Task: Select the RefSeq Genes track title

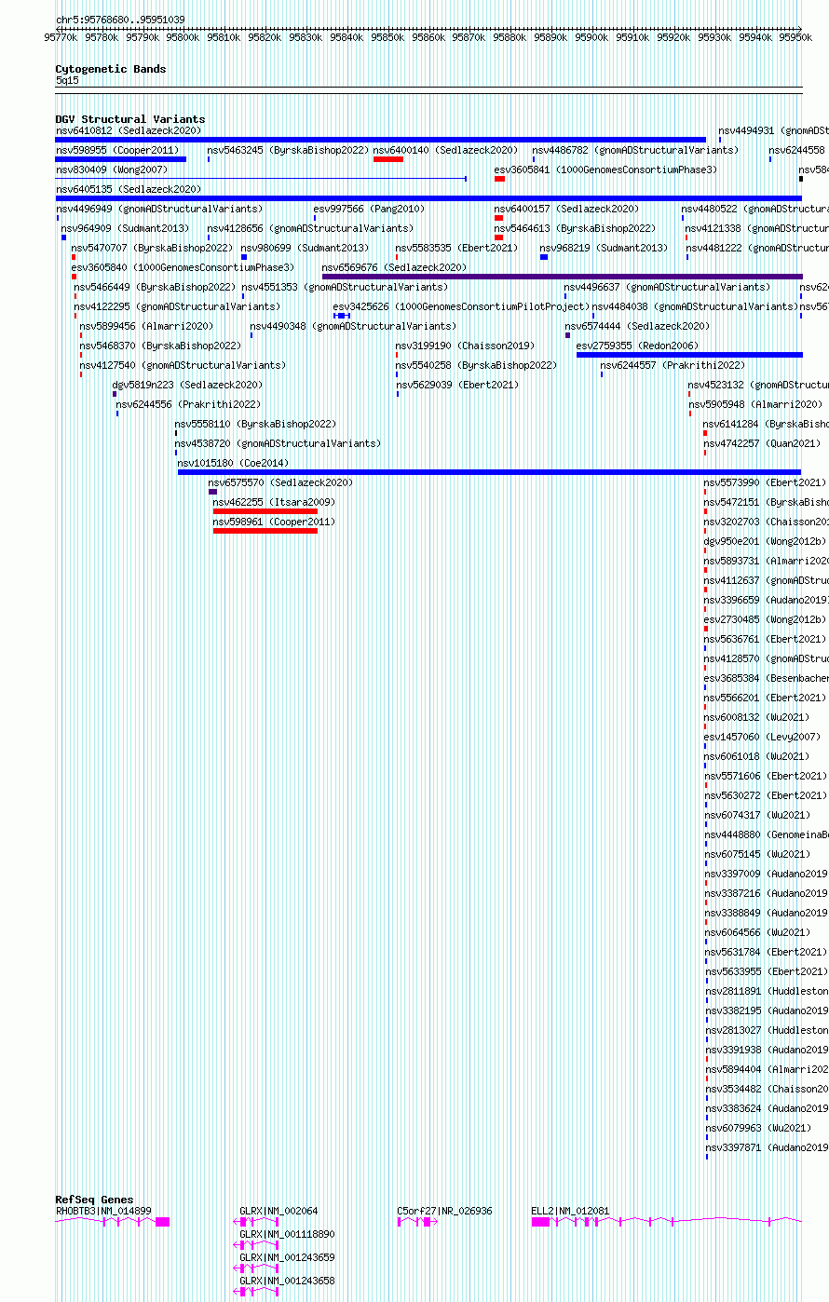Action: pyautogui.click(x=94, y=1200)
